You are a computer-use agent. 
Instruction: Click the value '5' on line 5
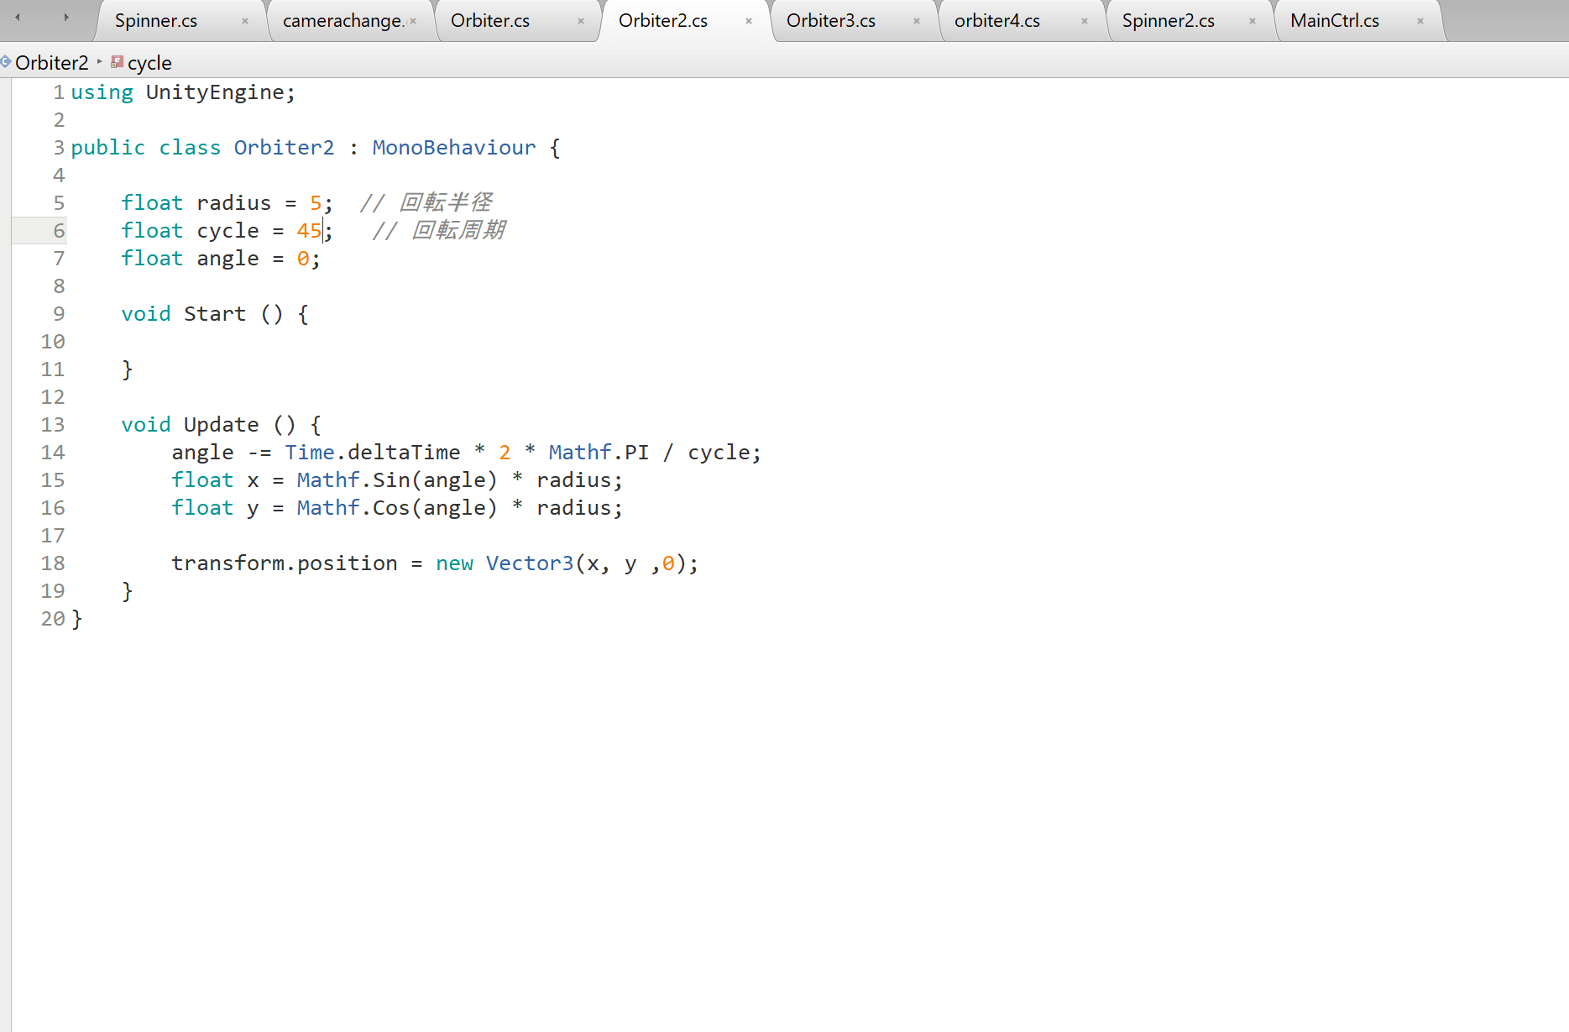[x=316, y=203]
